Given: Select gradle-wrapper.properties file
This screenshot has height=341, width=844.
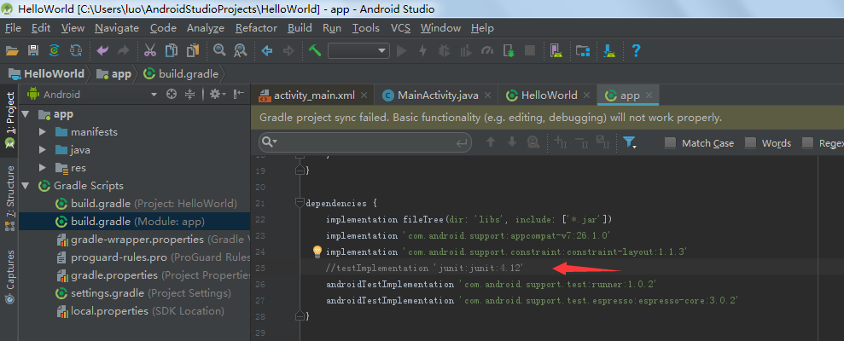Looking at the screenshot, I should point(153,240).
